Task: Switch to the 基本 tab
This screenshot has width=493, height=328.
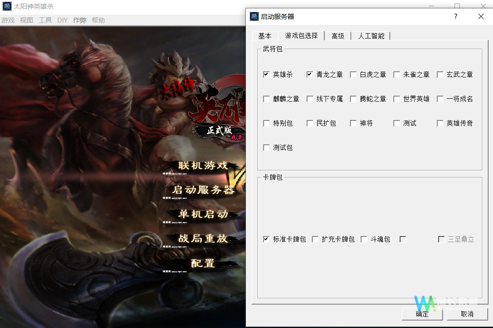Action: pyautogui.click(x=265, y=36)
